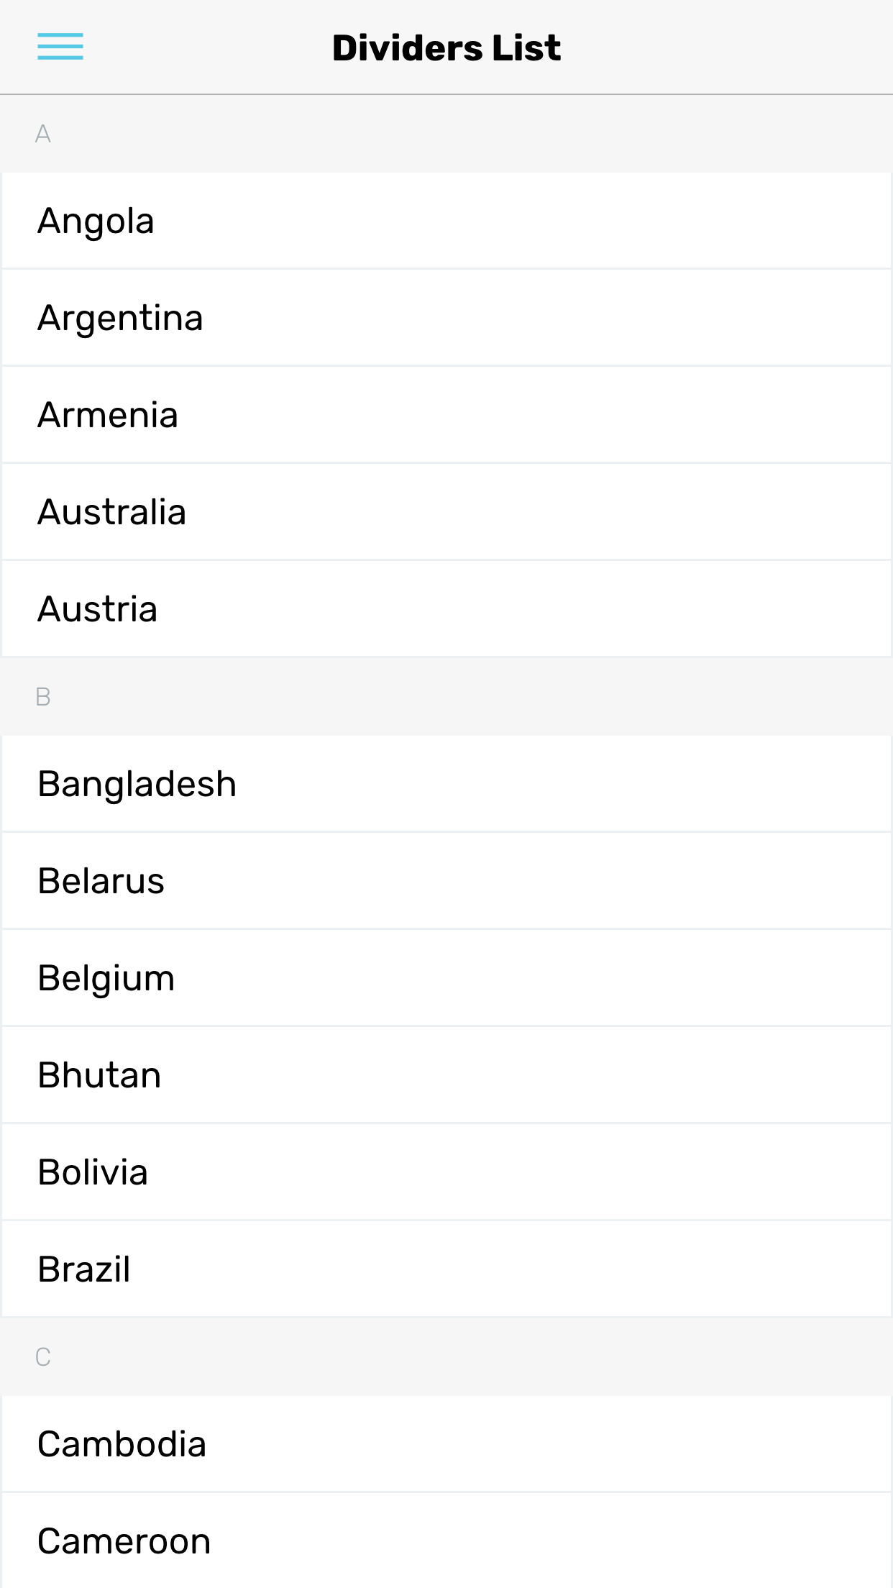
Task: Select Angola from the list
Action: 446,221
